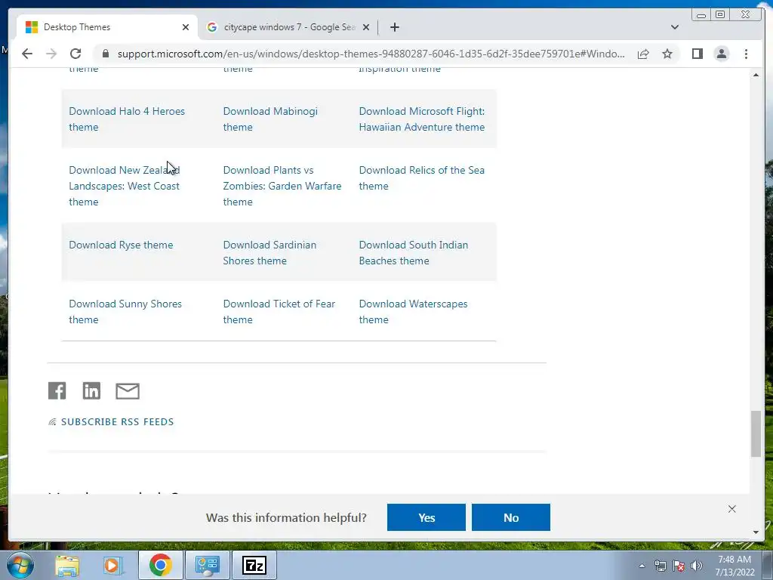Launch Windows Media Player from taskbar
This screenshot has width=773, height=580.
click(x=112, y=565)
